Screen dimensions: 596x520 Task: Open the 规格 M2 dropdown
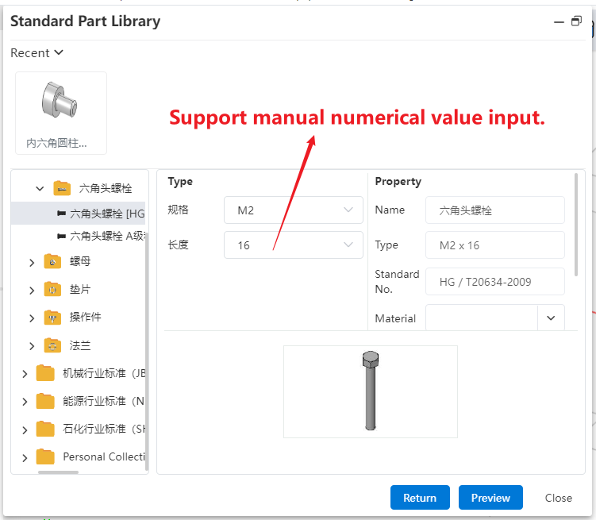point(293,210)
